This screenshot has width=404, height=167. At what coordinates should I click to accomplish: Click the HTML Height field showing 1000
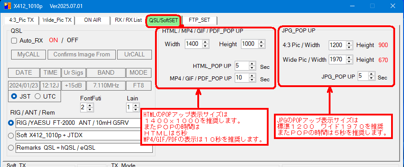(x=250, y=44)
